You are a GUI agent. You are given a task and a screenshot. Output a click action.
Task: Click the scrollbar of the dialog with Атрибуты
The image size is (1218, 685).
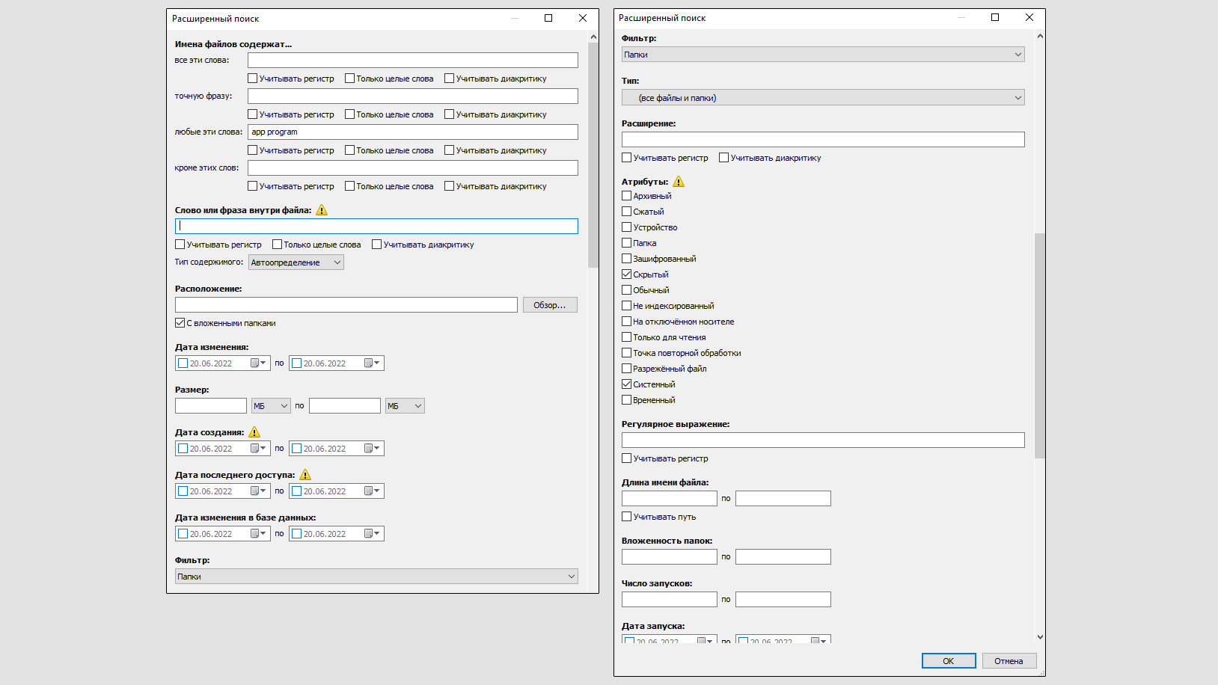[1040, 344]
